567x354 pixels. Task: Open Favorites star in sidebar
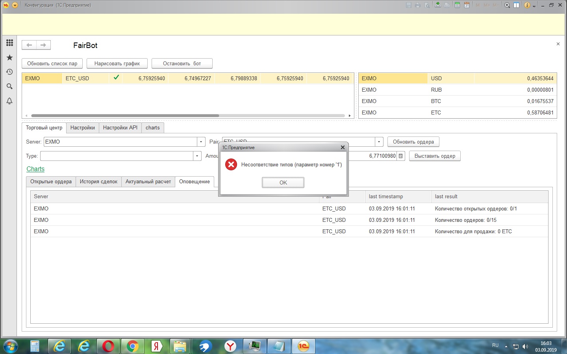9,57
